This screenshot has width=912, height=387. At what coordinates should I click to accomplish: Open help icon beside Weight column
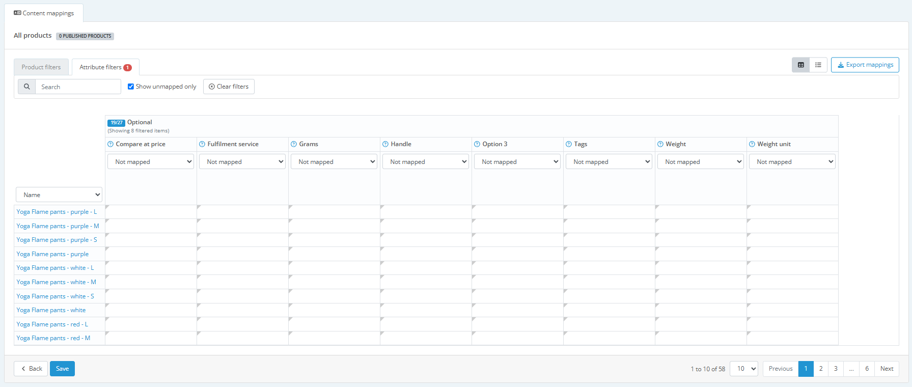[x=660, y=144]
